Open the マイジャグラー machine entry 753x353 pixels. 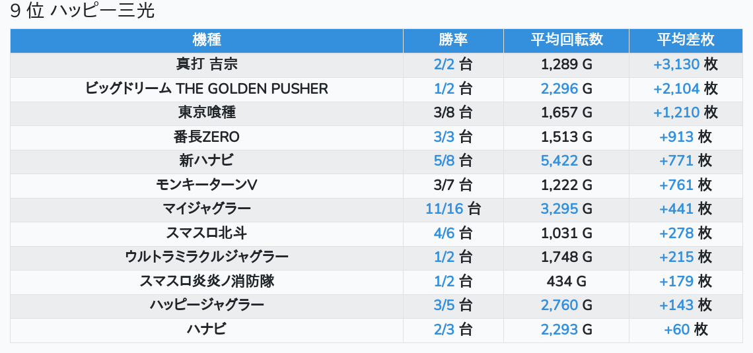pos(207,209)
